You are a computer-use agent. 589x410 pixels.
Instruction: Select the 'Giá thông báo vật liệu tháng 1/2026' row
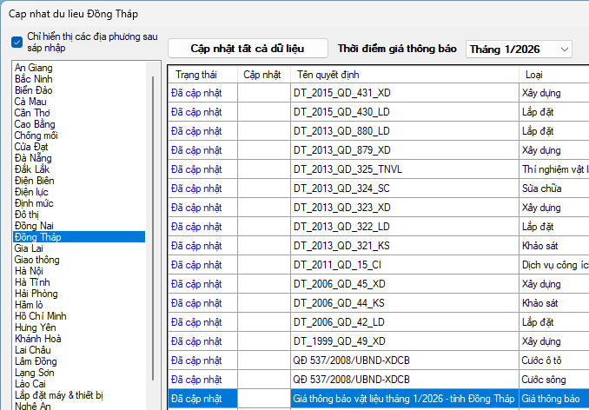[403, 399]
